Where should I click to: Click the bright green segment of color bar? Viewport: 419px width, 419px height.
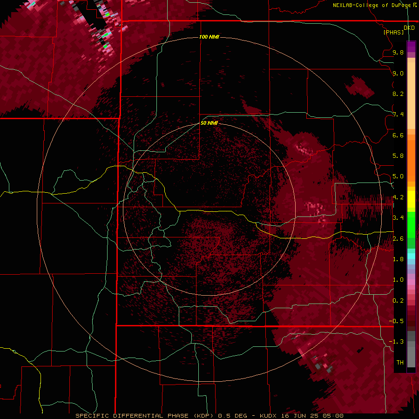[x=411, y=224]
